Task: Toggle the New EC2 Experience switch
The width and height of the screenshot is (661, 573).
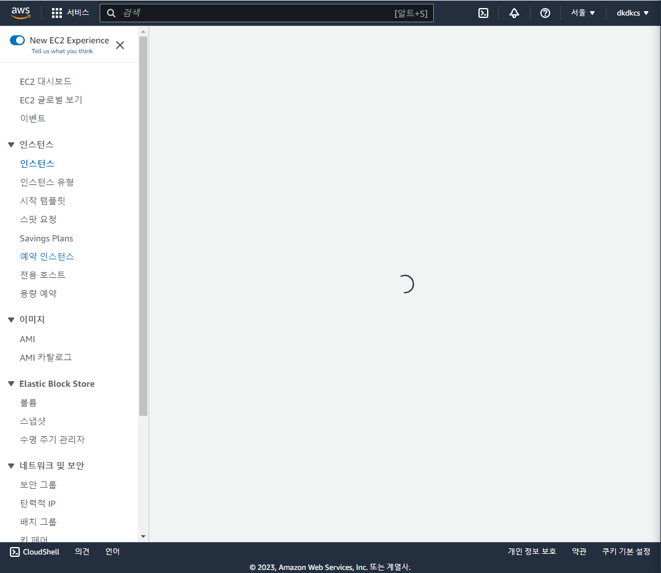Action: 17,40
